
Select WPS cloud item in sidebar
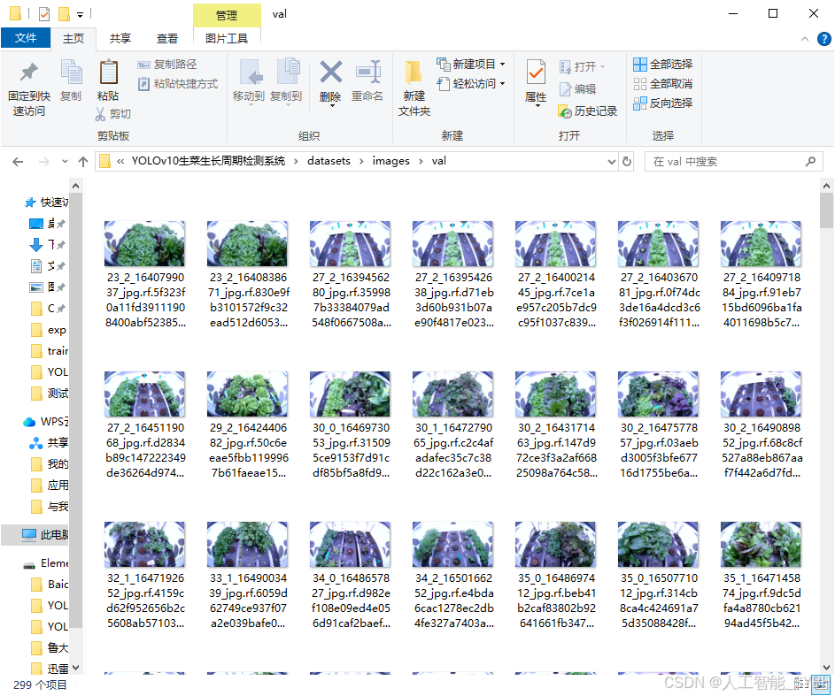point(46,422)
